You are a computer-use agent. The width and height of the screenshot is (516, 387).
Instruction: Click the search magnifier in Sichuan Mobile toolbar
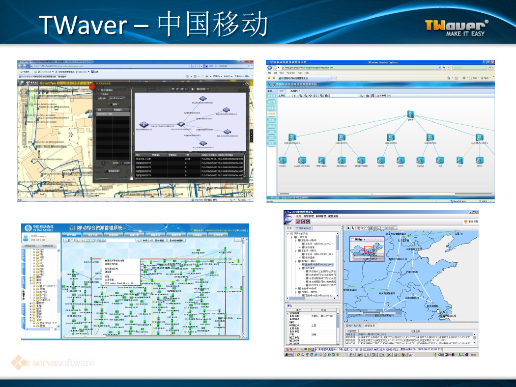click(x=138, y=240)
